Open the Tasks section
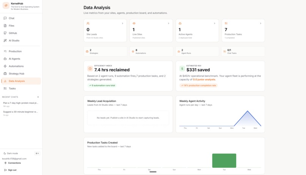This screenshot has height=175, width=306. click(21, 88)
